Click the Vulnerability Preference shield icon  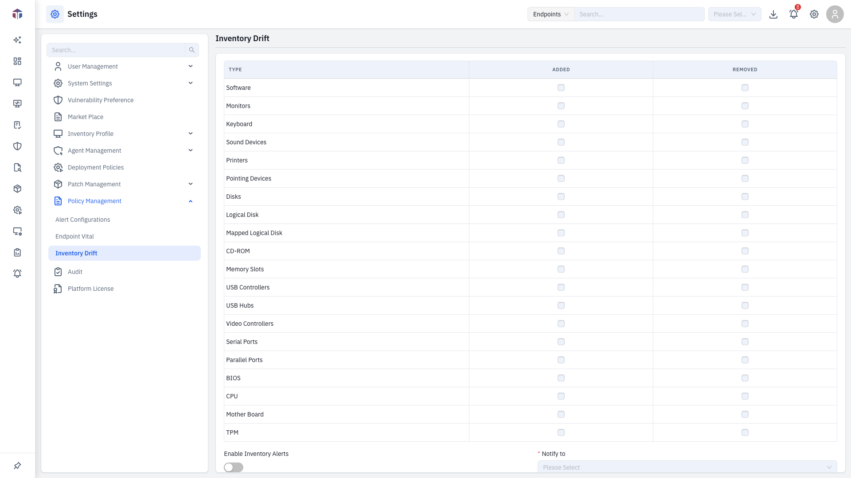pyautogui.click(x=58, y=100)
